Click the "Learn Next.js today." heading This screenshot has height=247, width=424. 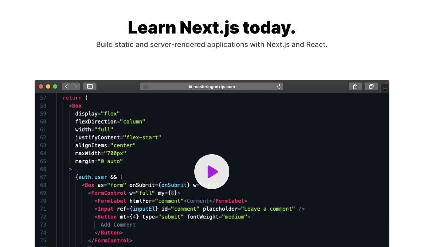coord(212,28)
